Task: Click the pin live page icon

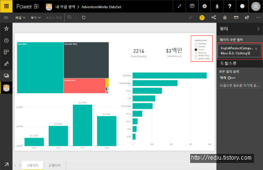Action: 190,17
